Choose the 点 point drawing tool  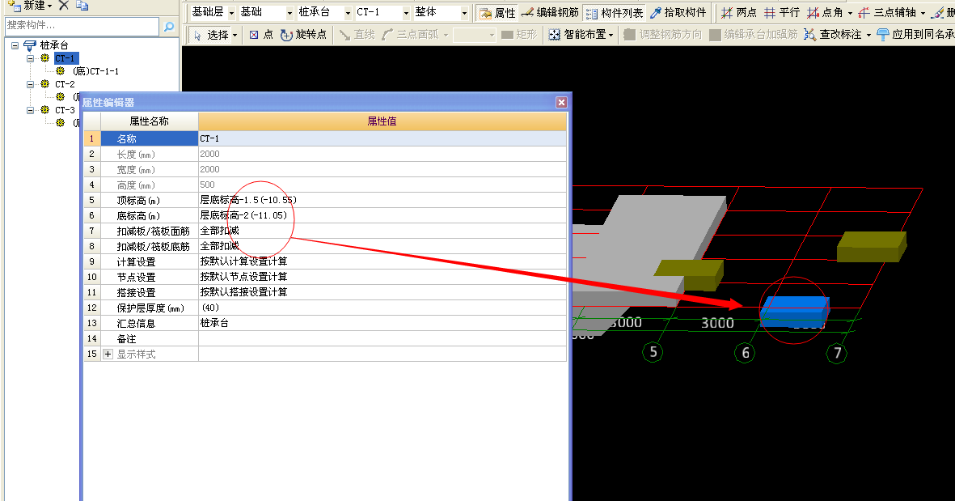(261, 35)
